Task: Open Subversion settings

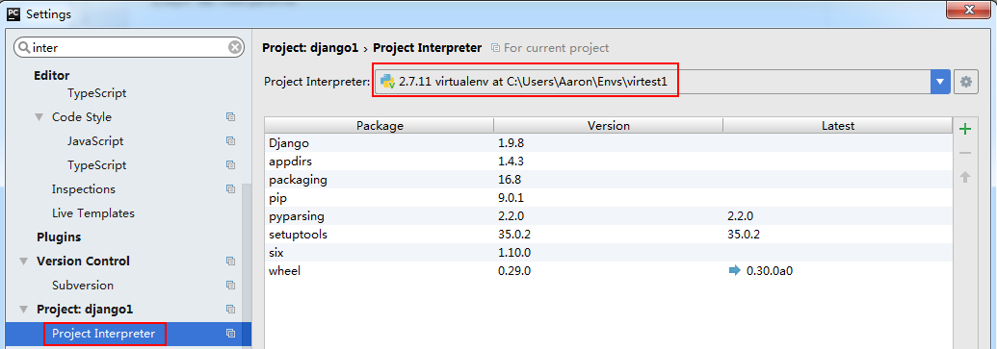Action: (x=83, y=285)
